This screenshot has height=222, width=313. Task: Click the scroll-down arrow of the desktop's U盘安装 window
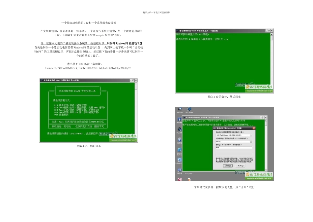pos(266,170)
